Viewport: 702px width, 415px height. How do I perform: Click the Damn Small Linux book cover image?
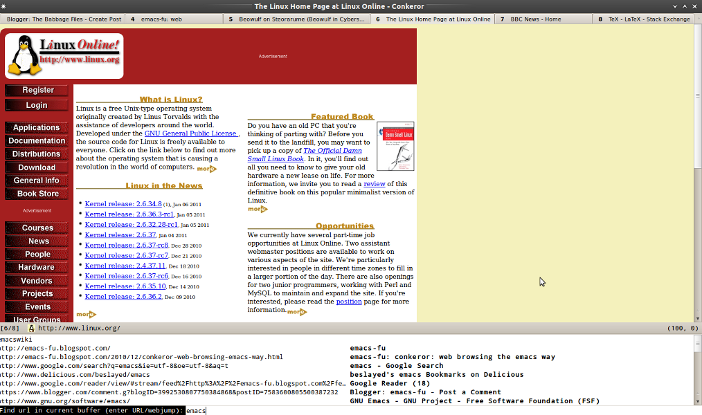[x=395, y=146]
